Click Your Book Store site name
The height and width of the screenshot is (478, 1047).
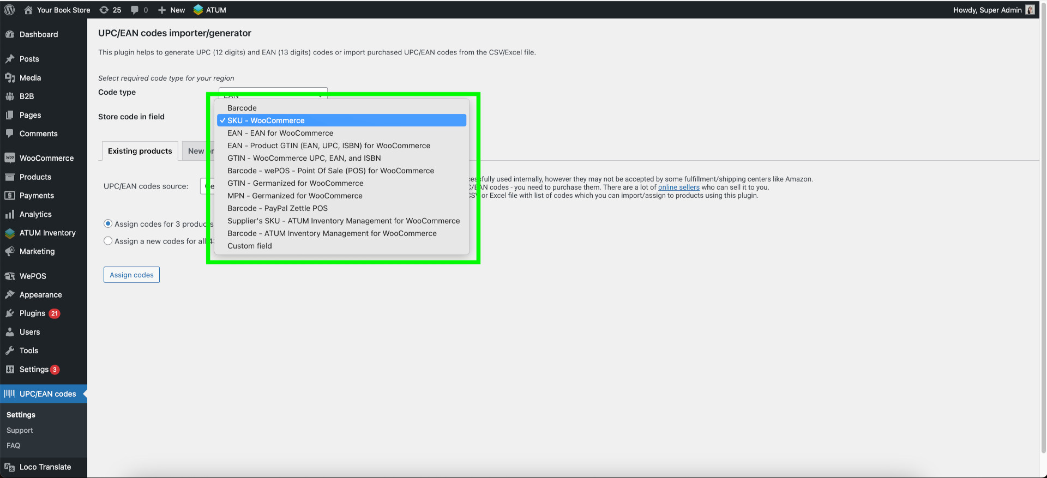(64, 10)
